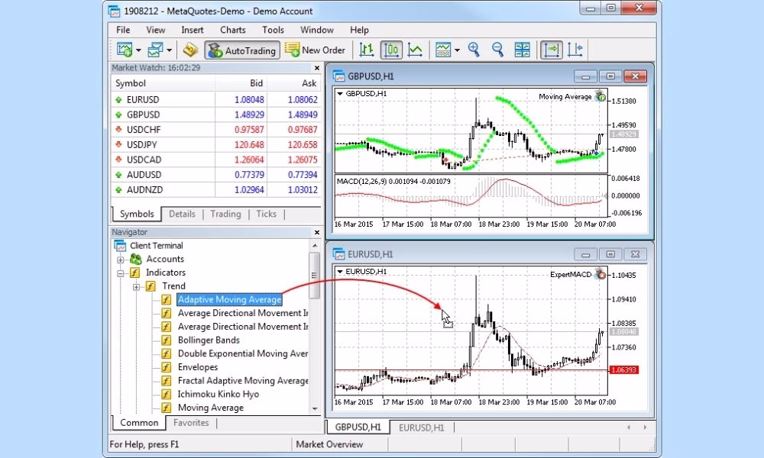The height and width of the screenshot is (458, 764).
Task: Close the Market Watch panel
Action: [317, 68]
